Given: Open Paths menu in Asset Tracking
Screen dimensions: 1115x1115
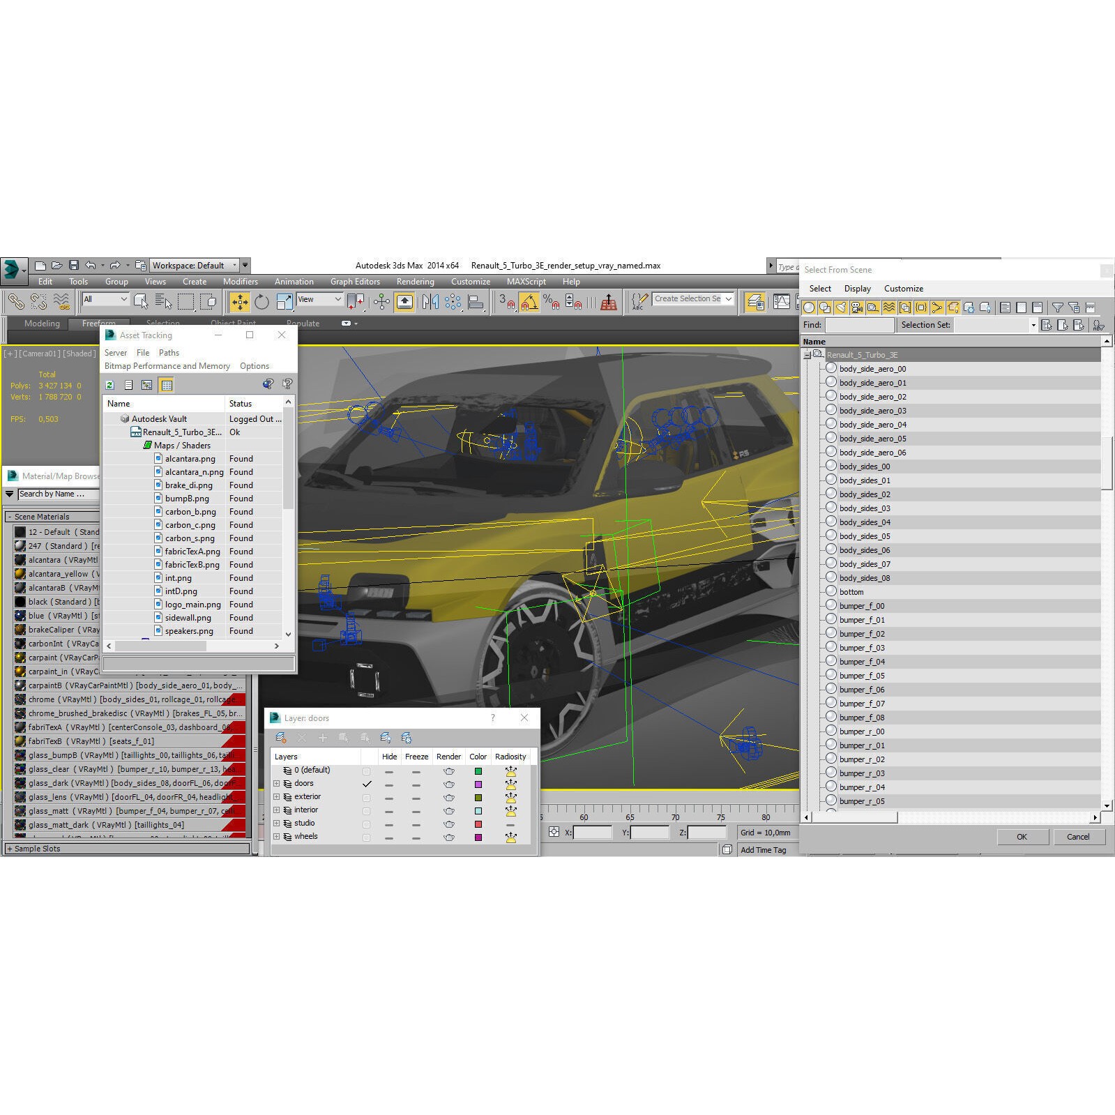Looking at the screenshot, I should [169, 353].
